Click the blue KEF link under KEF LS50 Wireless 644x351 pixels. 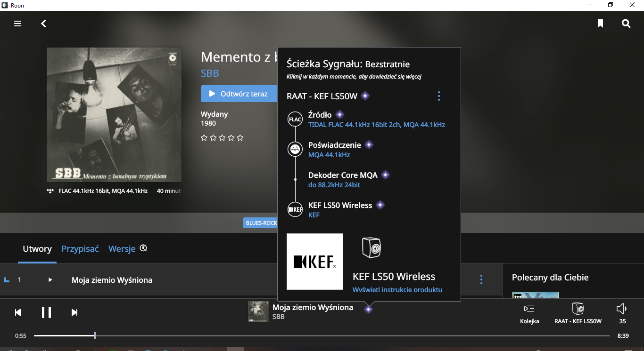(314, 215)
